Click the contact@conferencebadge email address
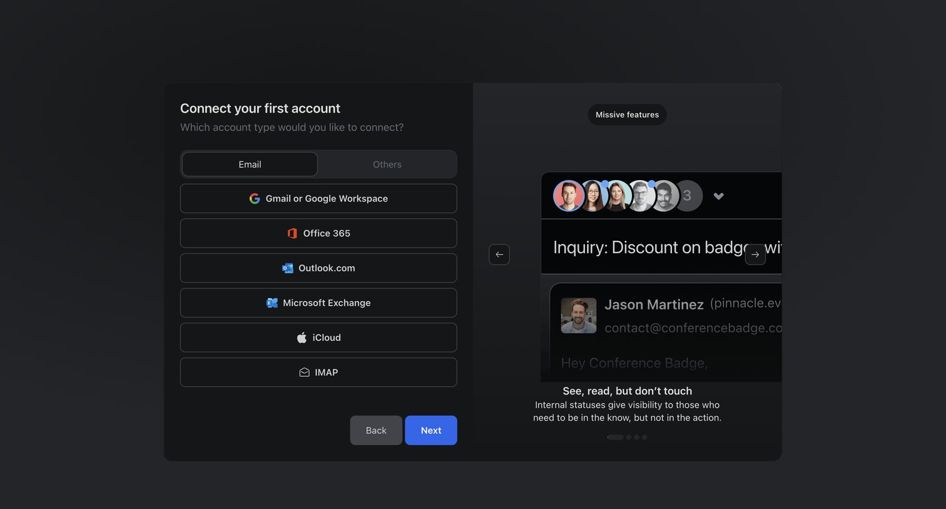Image resolution: width=946 pixels, height=509 pixels. coord(693,328)
